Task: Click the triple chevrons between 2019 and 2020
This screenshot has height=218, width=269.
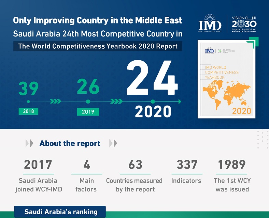Action: 116,101
